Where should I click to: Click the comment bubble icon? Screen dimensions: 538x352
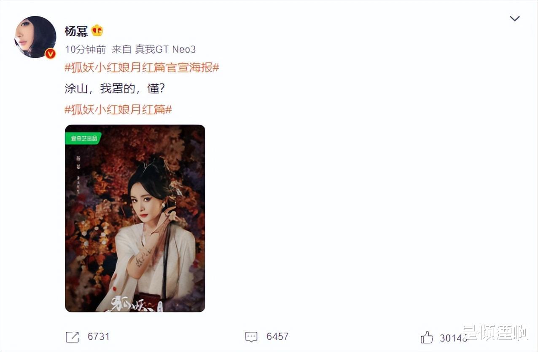[251, 337]
